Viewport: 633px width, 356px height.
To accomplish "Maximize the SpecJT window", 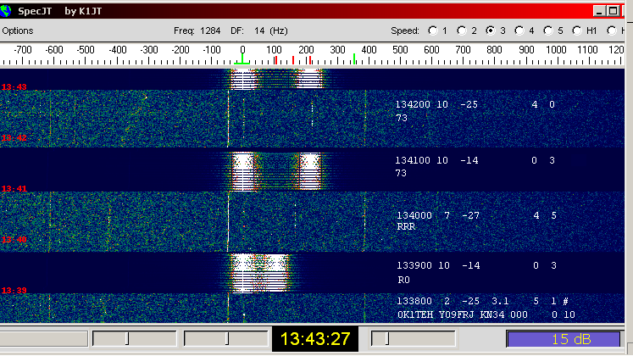I will (x=614, y=11).
